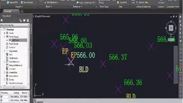Click the ViewCube West direction

166,28
